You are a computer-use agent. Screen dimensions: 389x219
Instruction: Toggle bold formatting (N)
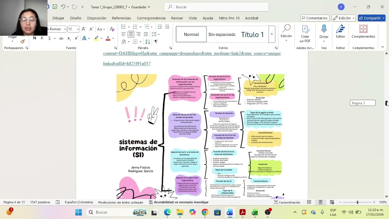[x=35, y=38]
